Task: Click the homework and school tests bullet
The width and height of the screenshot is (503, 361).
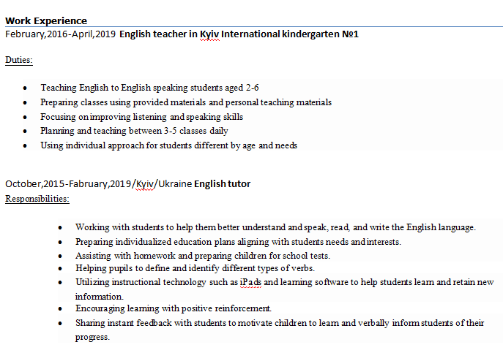Action: click(x=202, y=255)
